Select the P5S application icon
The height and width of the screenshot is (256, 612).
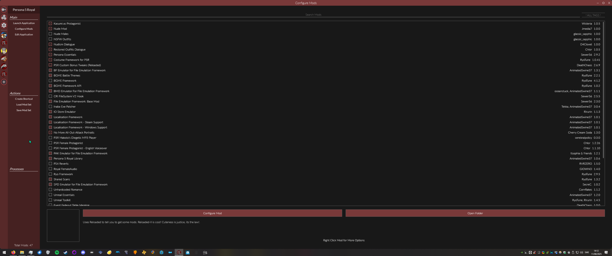[4, 66]
